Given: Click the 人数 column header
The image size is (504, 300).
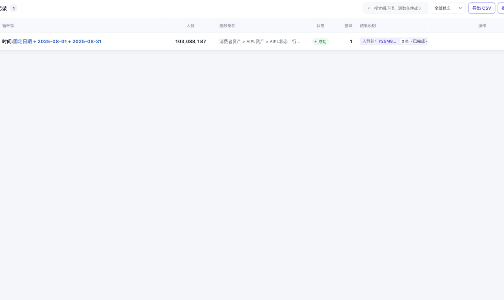Looking at the screenshot, I should [190, 26].
